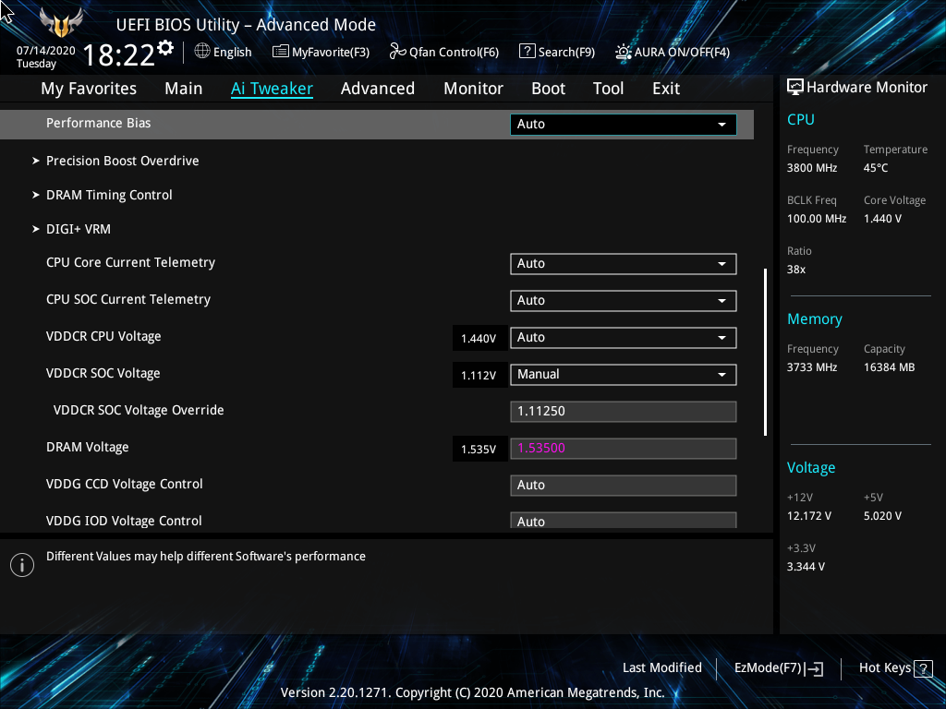Open the Advanced tab
Screen dimensions: 946x709
(378, 89)
